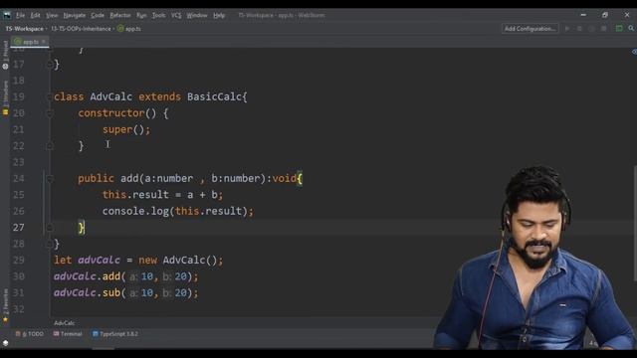This screenshot has height=358, width=637.
Task: Click the 'public' keyword on line 24
Action: tap(96, 179)
